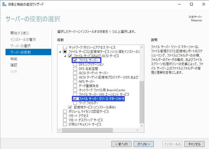Select the ファイル サーバー リソース マネージャー row text
This screenshot has height=149, width=209.
click(x=101, y=99)
